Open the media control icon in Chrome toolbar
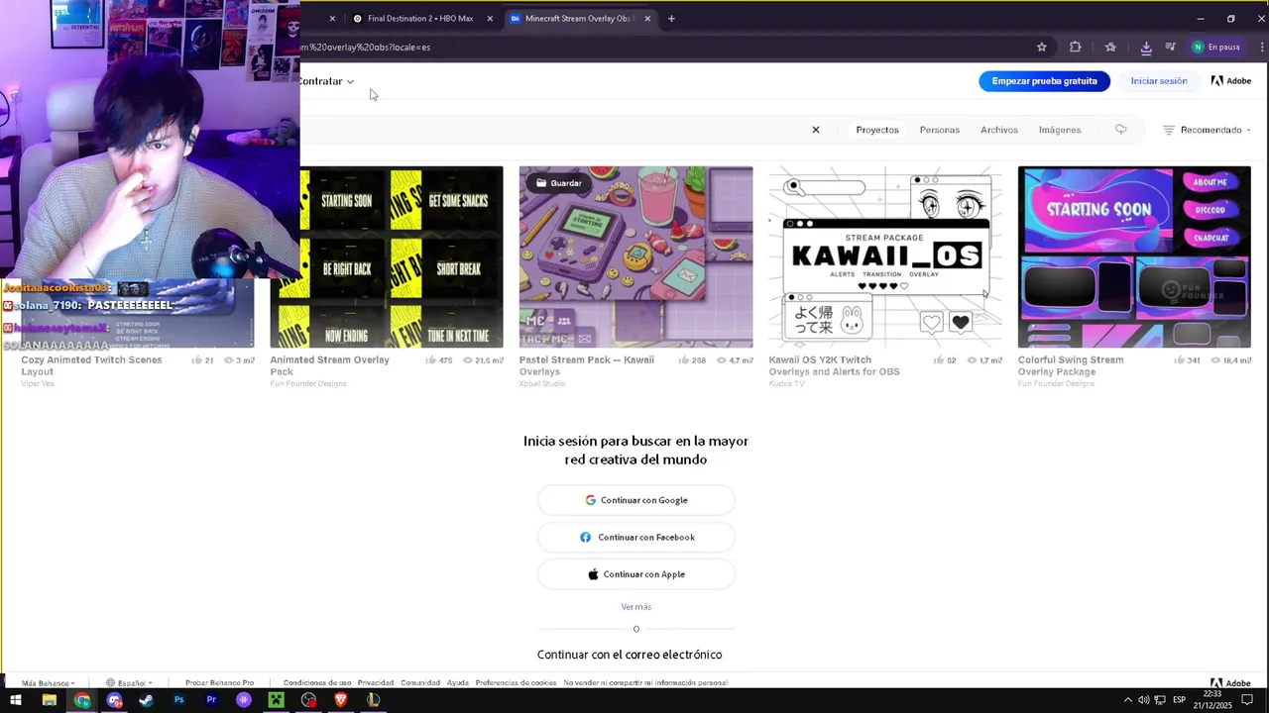This screenshot has width=1269, height=713. coord(1170,47)
